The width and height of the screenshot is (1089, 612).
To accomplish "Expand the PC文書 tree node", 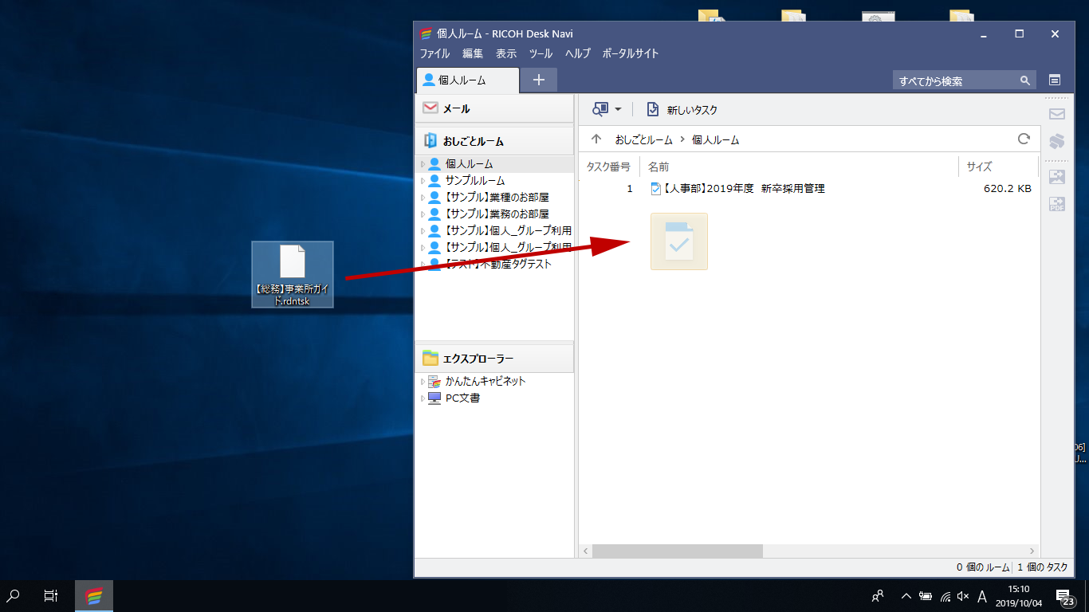I will (423, 398).
